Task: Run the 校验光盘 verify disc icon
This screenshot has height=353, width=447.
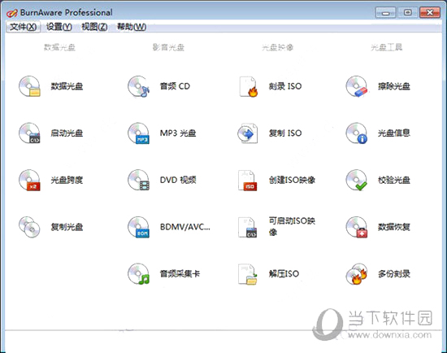Action: 357,180
